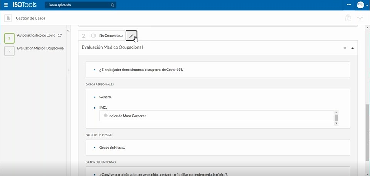Open the sliders settings icon

coord(360,18)
